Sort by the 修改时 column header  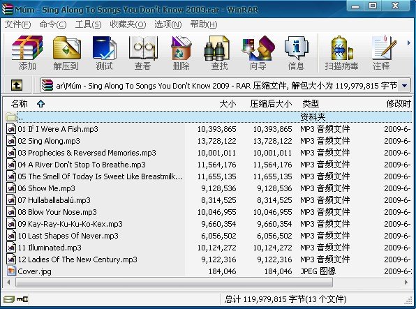tap(399, 103)
